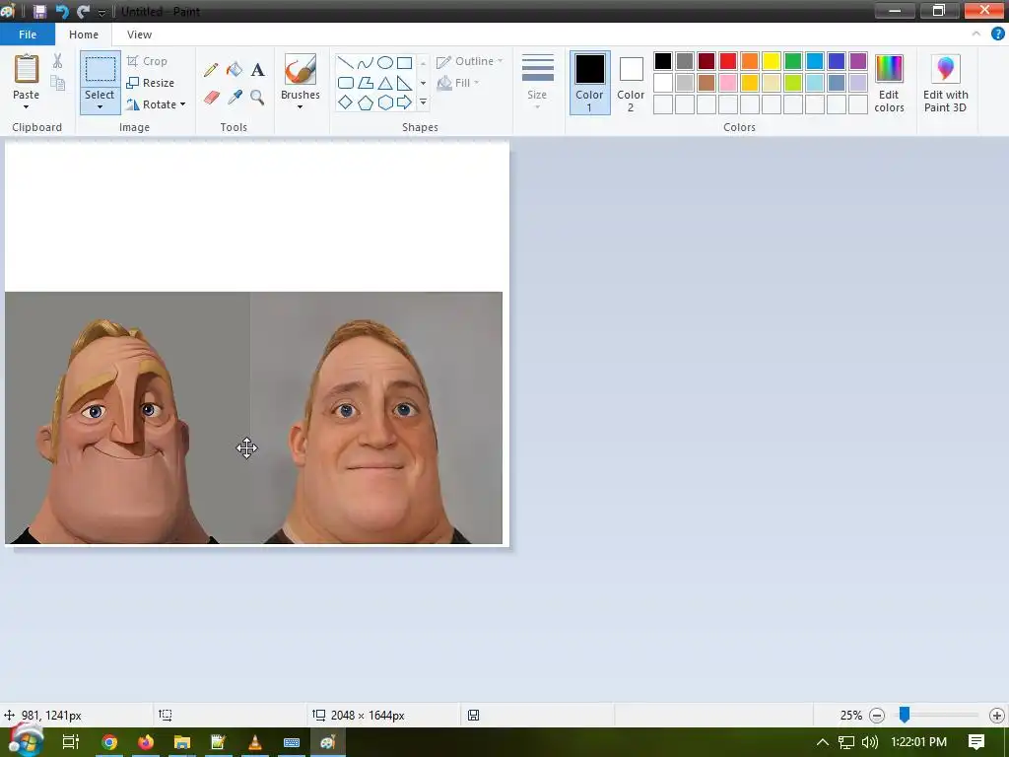The height and width of the screenshot is (757, 1009).
Task: Click the Mr. Incredible canvas image
Action: click(253, 418)
